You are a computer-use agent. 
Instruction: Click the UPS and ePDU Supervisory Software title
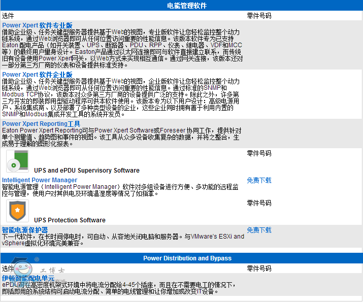coord(87,171)
